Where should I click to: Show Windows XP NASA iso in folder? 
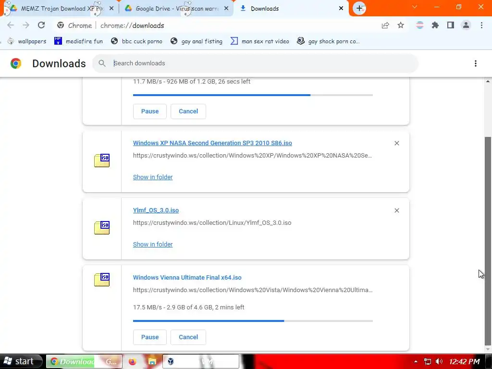point(153,177)
